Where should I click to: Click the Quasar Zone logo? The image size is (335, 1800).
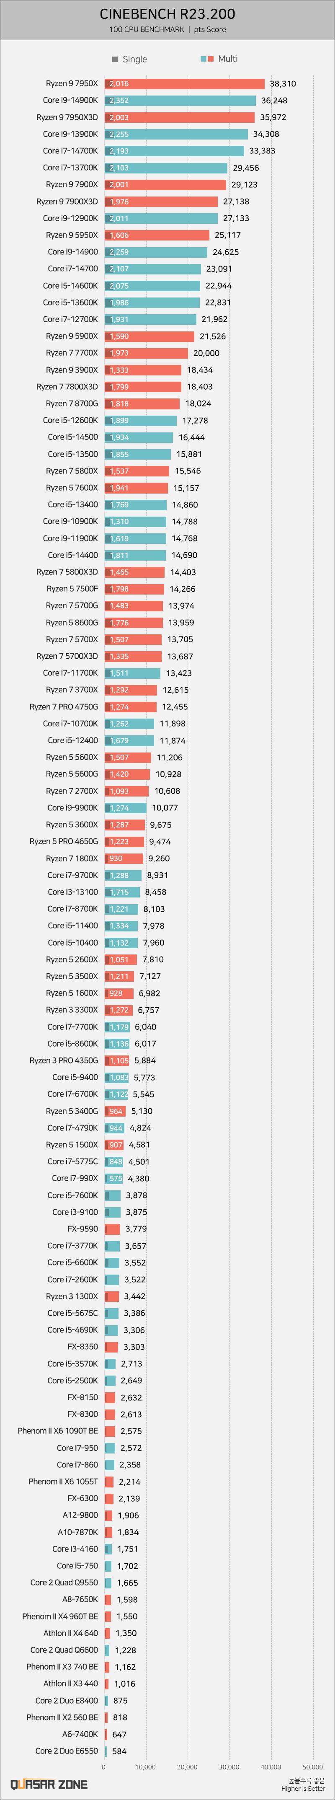(49, 1784)
